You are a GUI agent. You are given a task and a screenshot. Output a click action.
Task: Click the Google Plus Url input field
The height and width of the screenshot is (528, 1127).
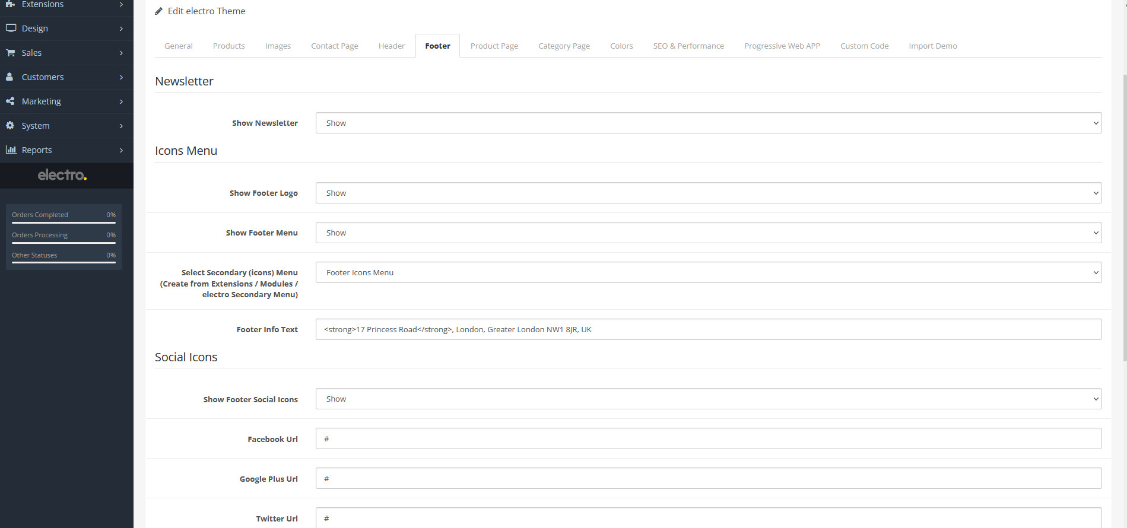709,478
